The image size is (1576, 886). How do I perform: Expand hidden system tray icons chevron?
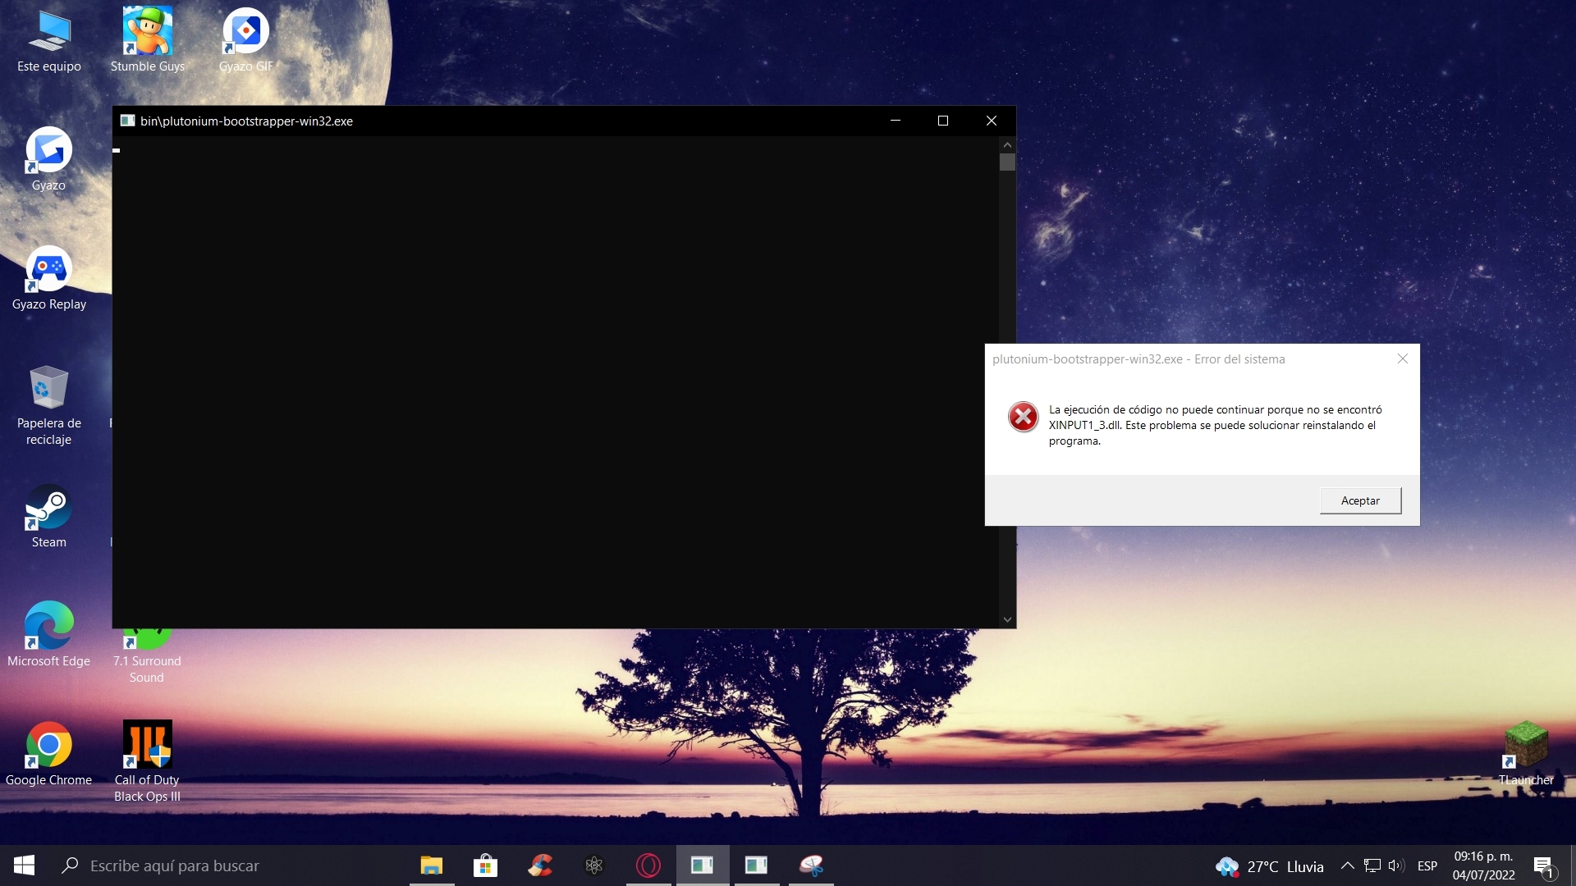(x=1347, y=865)
